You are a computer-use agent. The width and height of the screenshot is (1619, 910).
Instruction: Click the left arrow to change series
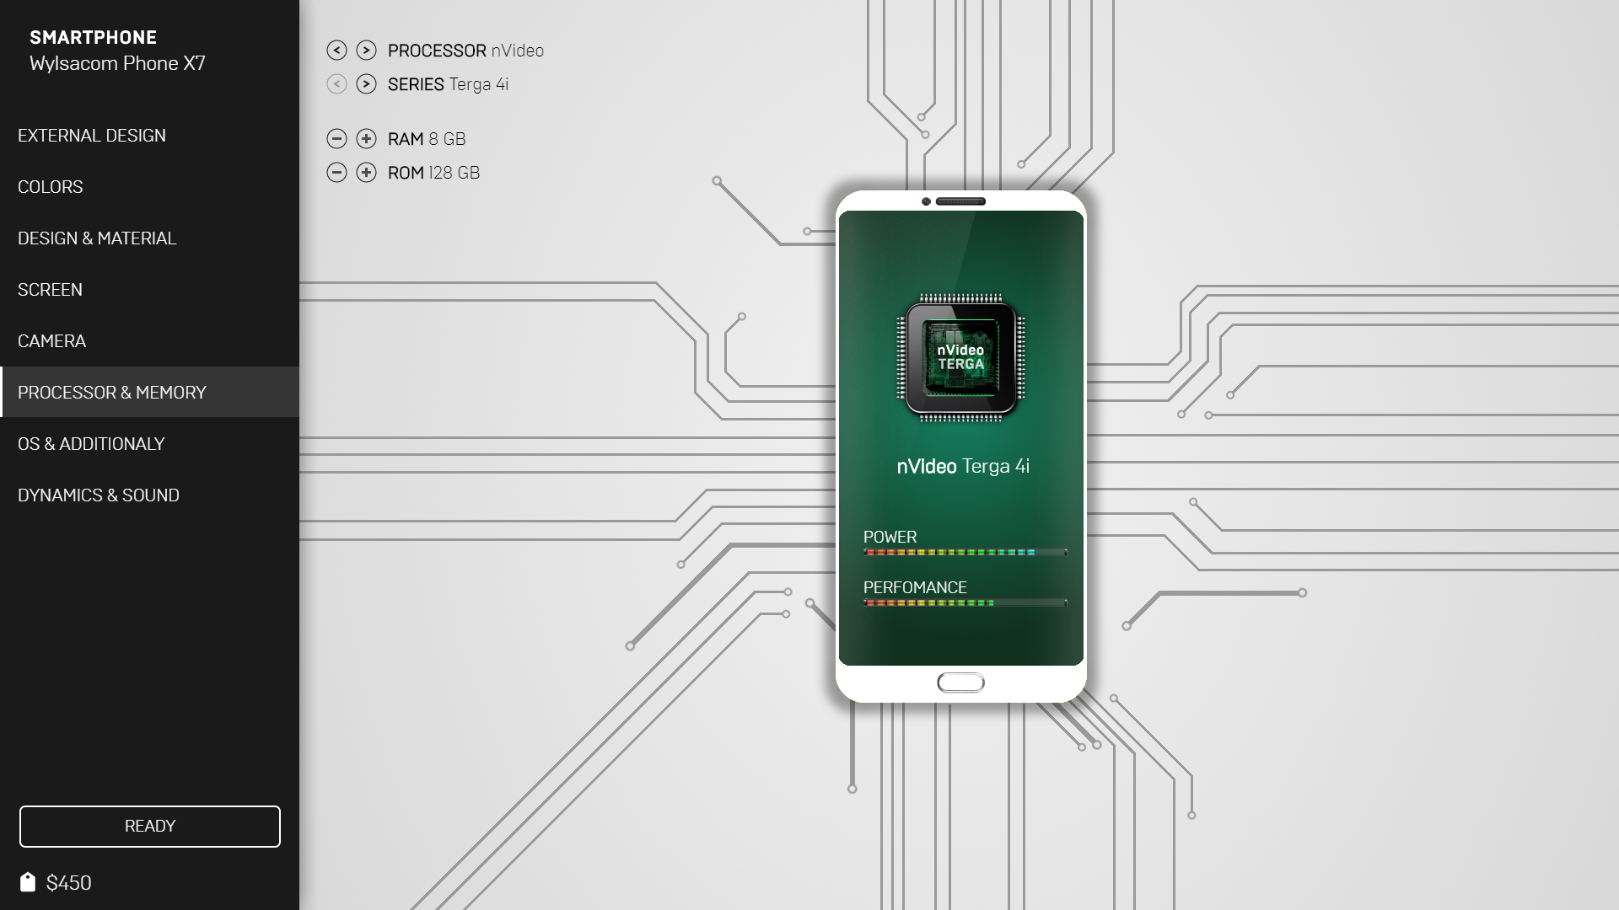coord(337,83)
